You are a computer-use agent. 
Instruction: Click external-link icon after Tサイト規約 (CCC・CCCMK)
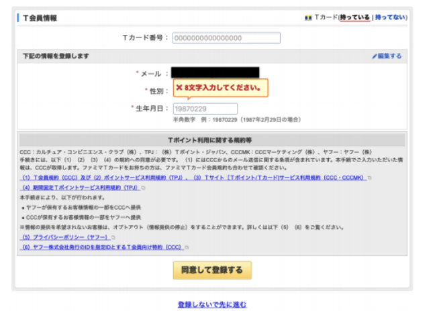(x=369, y=178)
